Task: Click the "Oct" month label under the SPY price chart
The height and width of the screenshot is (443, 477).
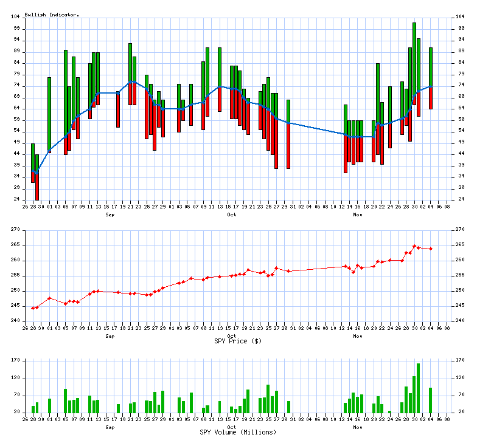Action: [x=231, y=335]
